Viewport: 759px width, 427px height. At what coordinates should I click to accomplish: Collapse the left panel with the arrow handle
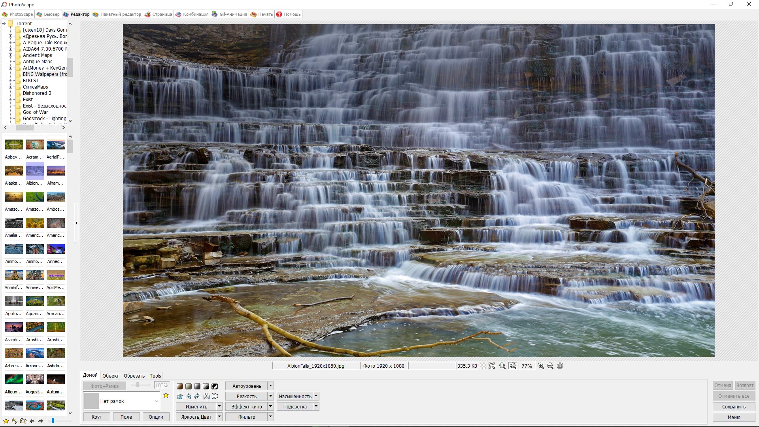click(76, 223)
